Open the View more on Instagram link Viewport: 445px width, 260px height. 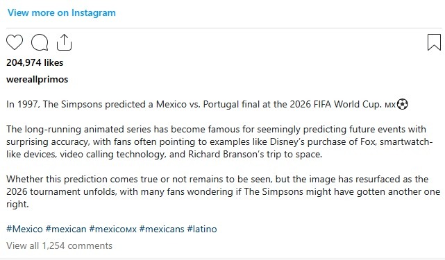(x=62, y=12)
